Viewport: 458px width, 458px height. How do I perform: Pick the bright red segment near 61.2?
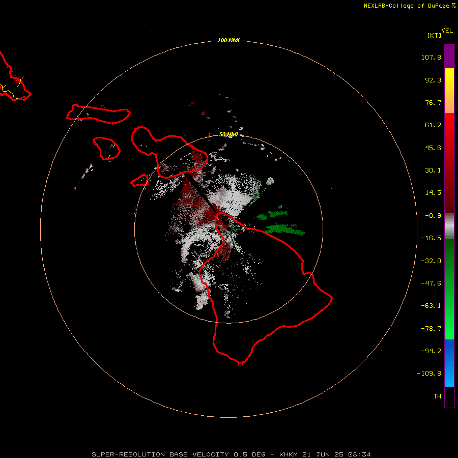point(449,125)
